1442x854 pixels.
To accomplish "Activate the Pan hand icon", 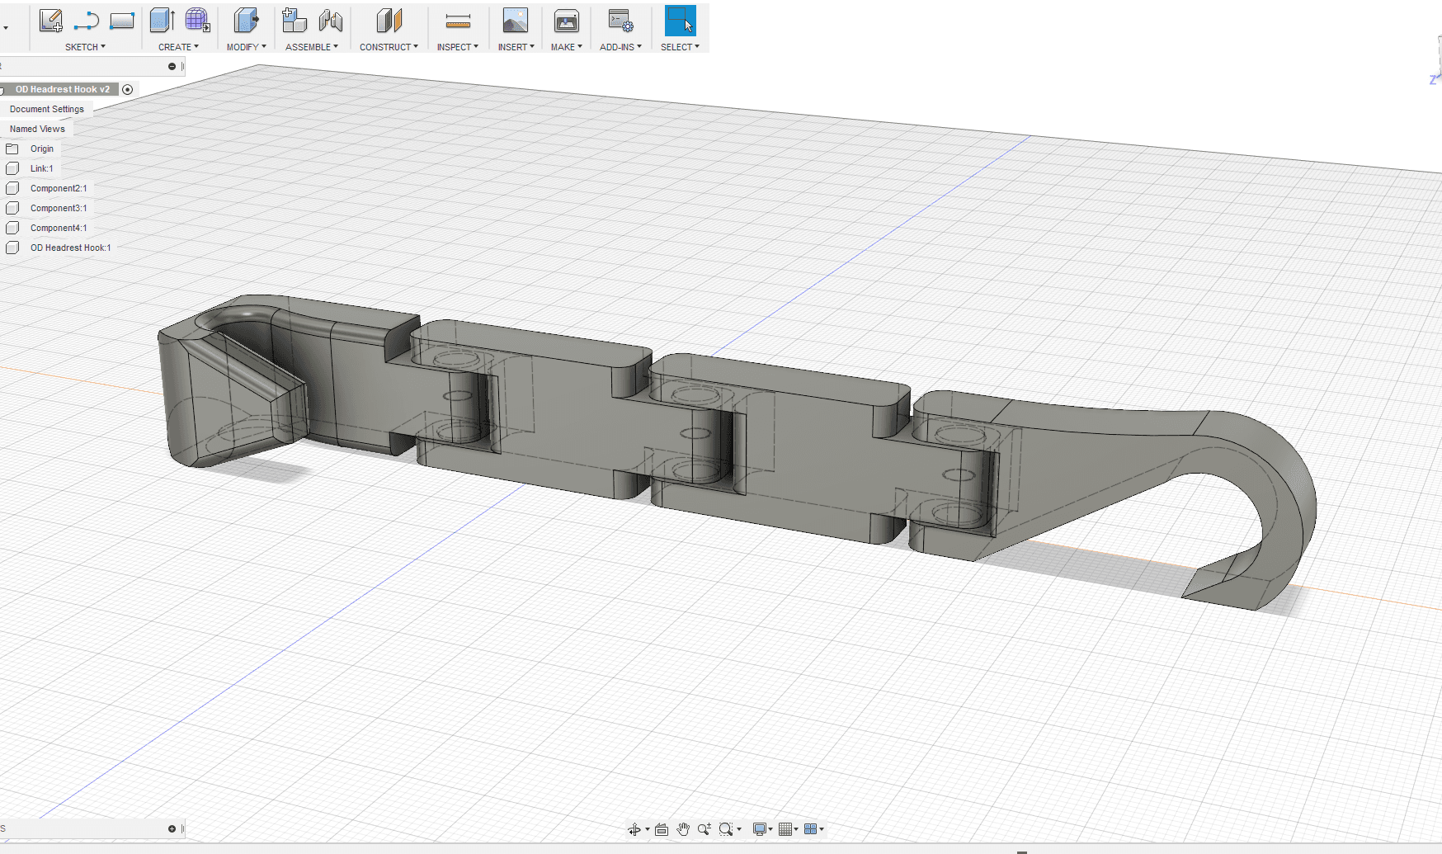I will 683,829.
